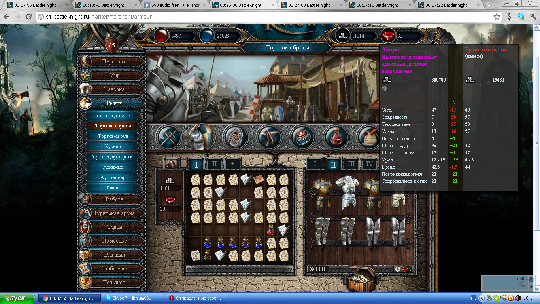Click the selected Торговец брони link
Screen dimensions: 540x304
point(113,126)
